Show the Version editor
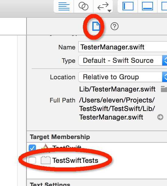Viewport: 167px width, 186px height. [103, 6]
